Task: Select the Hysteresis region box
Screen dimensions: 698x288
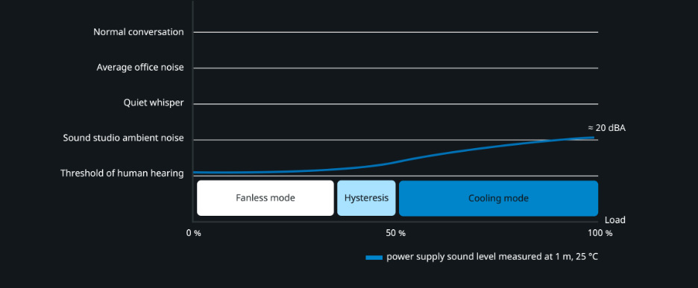Action: point(366,198)
